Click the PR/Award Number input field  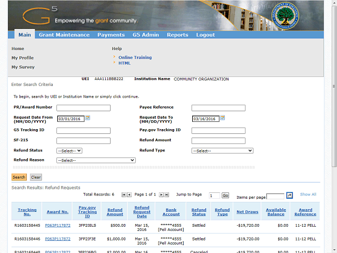[83, 108]
